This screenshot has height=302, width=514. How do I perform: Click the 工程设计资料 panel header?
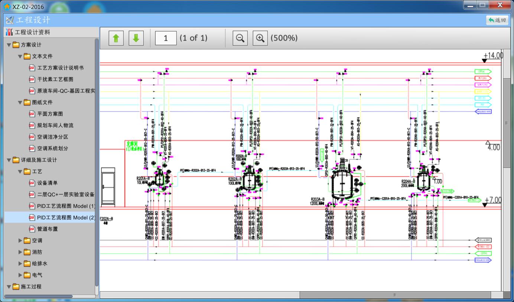coord(52,32)
